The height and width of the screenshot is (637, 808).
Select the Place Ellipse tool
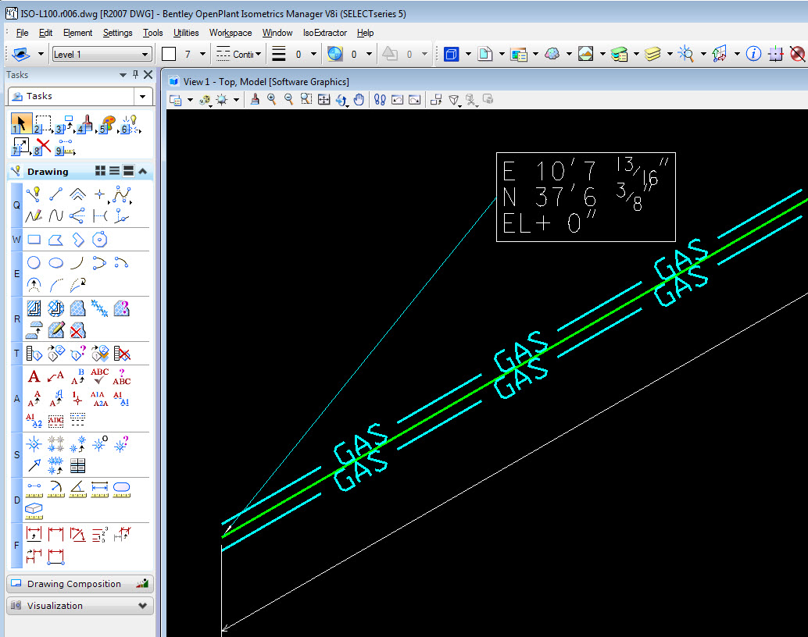56,262
